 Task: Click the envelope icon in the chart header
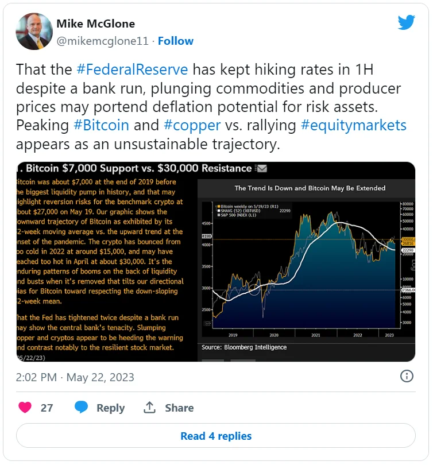[x=261, y=168]
